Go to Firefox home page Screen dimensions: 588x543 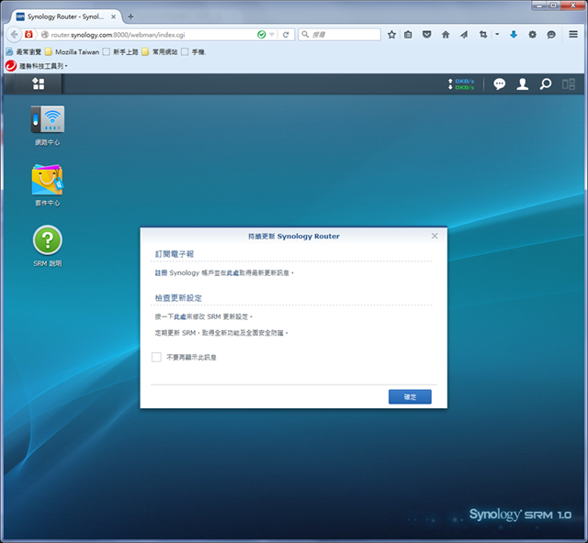[x=445, y=35]
